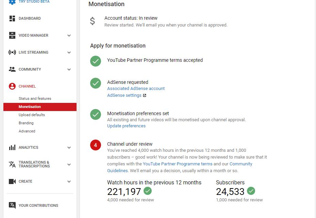Click the '4,000 needed for review' text
The height and width of the screenshot is (218, 316).
click(130, 200)
